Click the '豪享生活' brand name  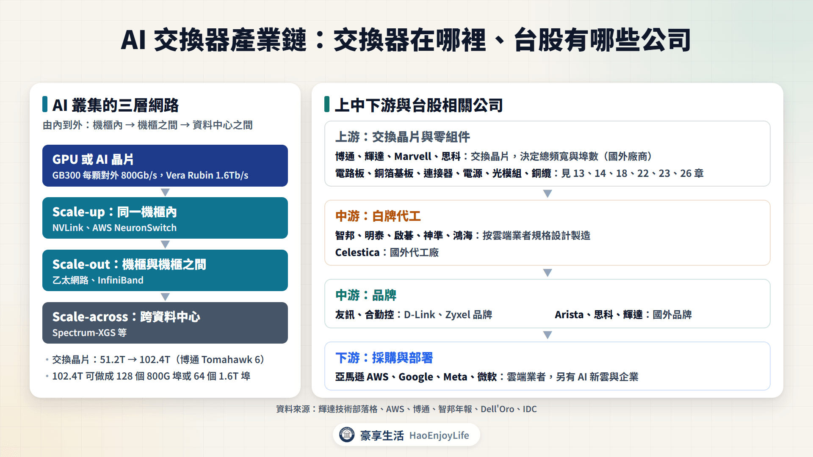[x=382, y=435]
